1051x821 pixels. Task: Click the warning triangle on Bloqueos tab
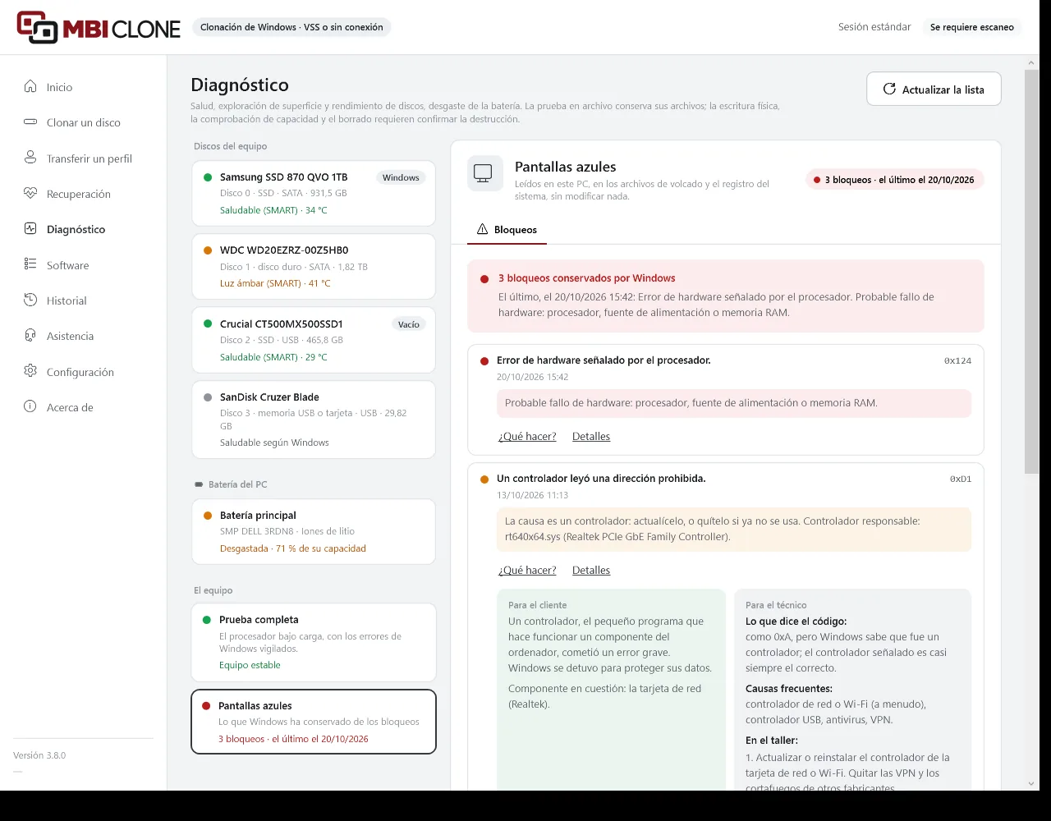click(x=482, y=230)
